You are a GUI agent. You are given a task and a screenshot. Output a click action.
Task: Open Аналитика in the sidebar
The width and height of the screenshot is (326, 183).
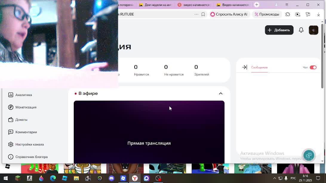(20, 95)
